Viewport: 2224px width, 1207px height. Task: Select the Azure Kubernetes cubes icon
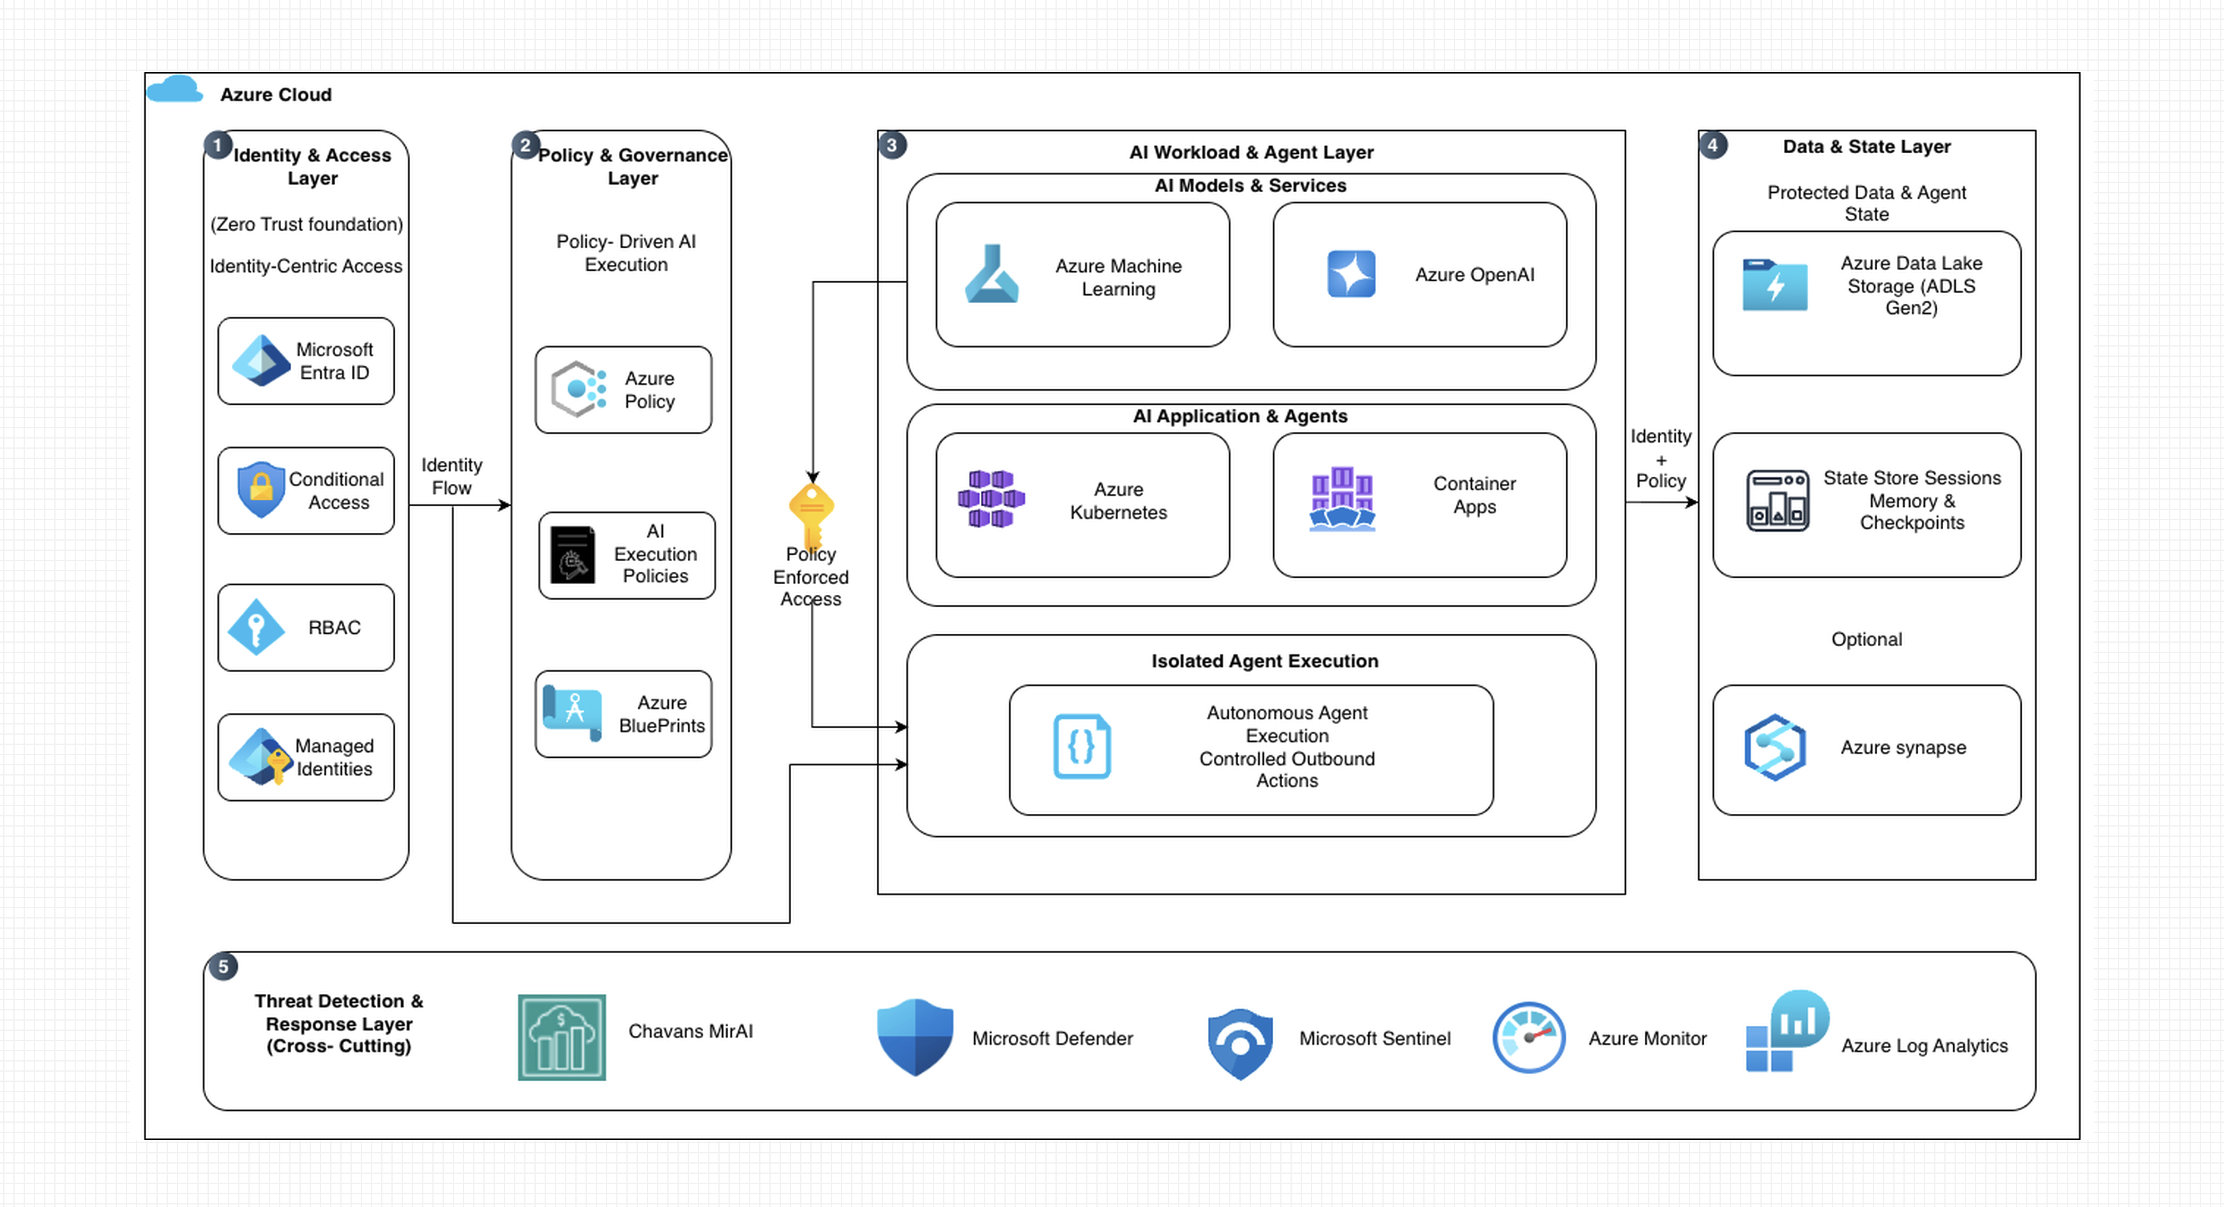(x=991, y=499)
